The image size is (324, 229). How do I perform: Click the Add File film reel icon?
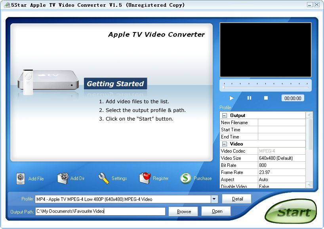21,178
